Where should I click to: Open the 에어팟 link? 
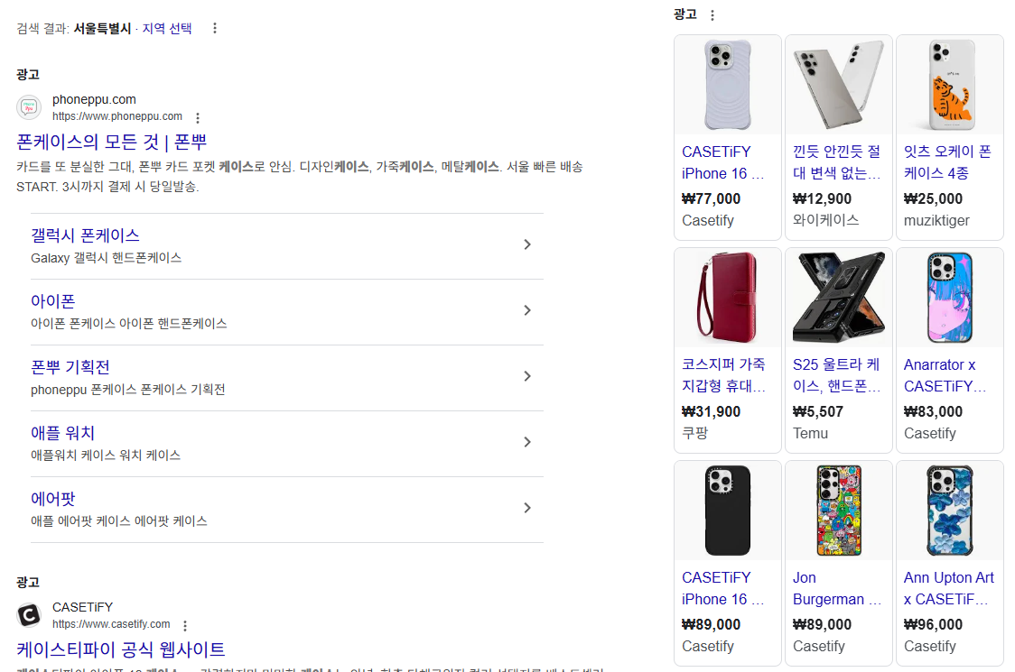(x=53, y=499)
